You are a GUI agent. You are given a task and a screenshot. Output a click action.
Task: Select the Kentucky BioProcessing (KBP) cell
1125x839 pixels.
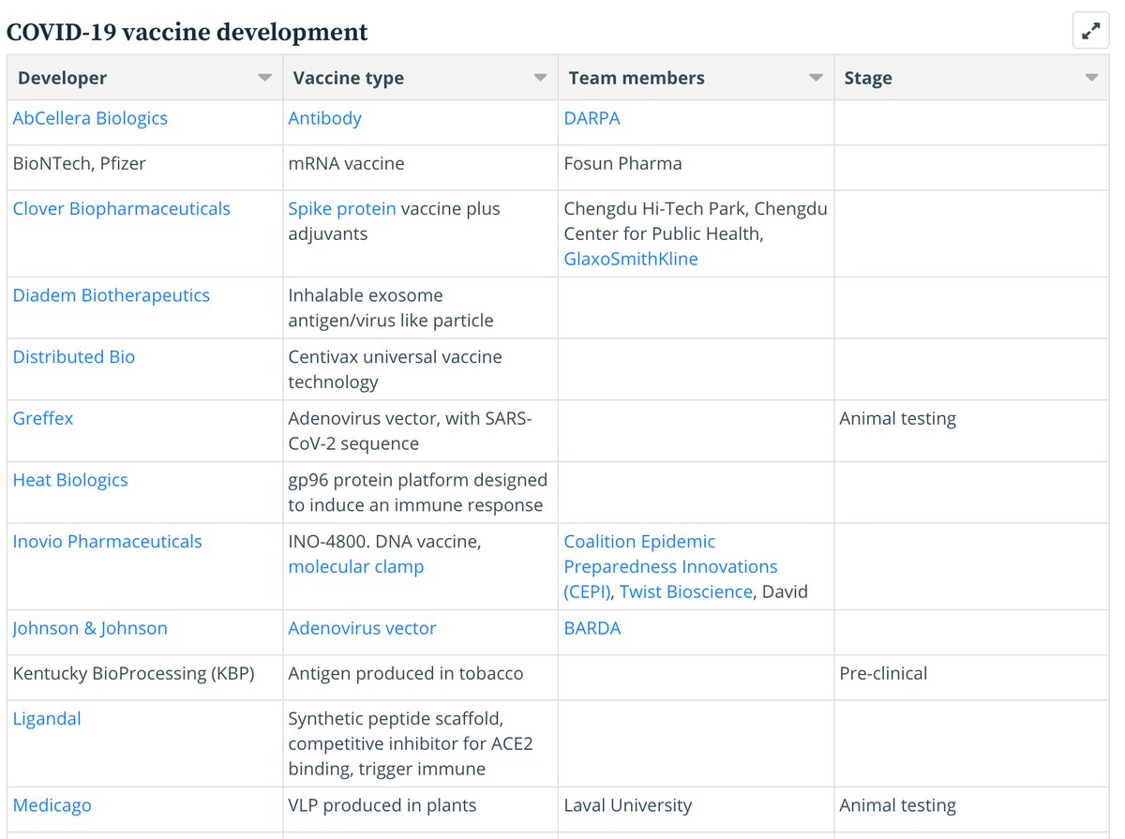(x=145, y=678)
